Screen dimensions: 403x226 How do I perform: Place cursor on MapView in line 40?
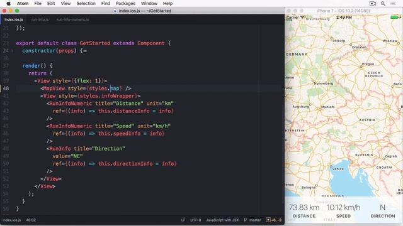point(54,89)
